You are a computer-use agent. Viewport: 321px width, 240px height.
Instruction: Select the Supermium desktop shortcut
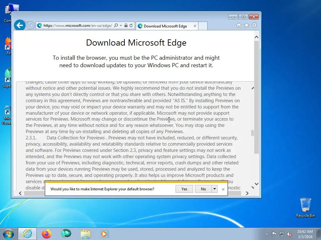coord(7,78)
